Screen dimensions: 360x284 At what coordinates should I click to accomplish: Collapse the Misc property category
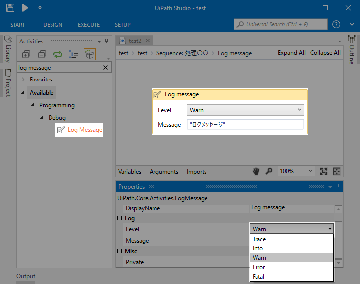[120, 251]
